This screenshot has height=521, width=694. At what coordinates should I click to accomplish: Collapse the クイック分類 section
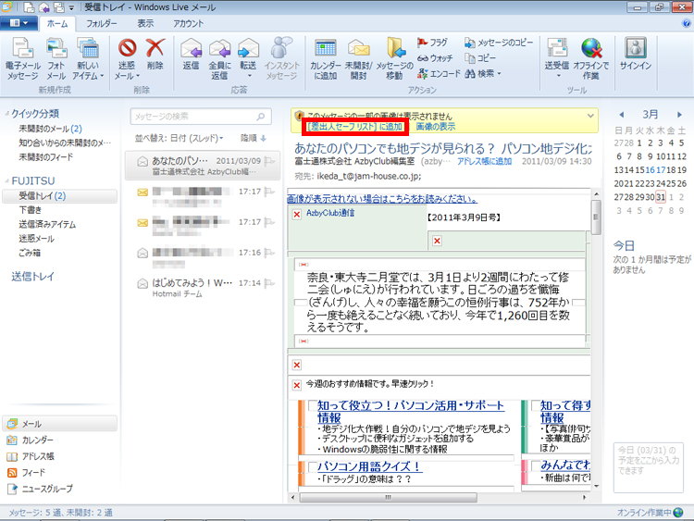(6, 114)
